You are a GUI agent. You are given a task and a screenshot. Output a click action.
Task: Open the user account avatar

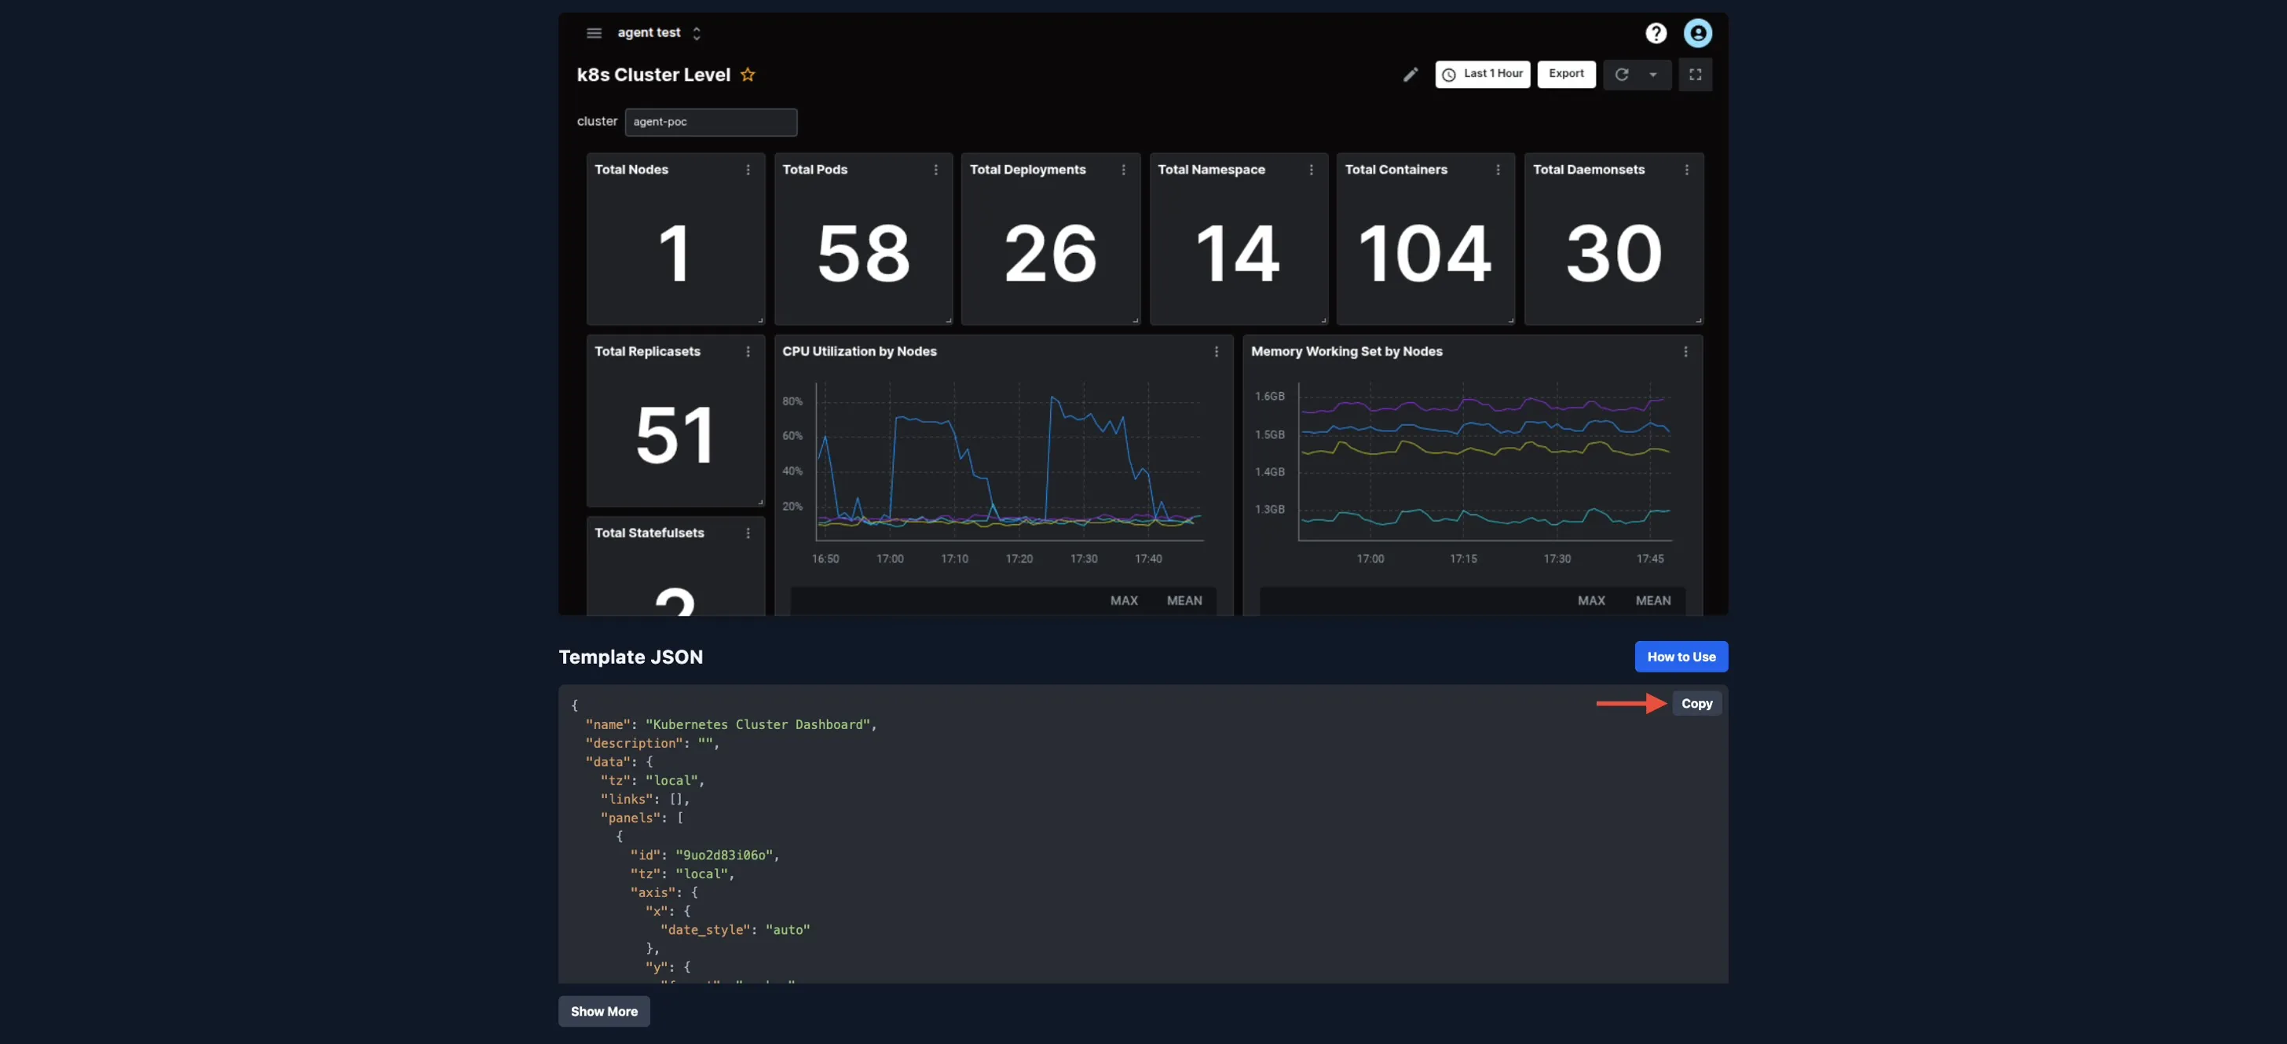[x=1697, y=33]
